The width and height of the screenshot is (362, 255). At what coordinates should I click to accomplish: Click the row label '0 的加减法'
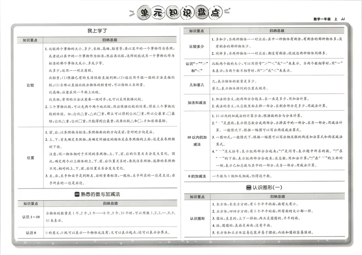(197, 176)
